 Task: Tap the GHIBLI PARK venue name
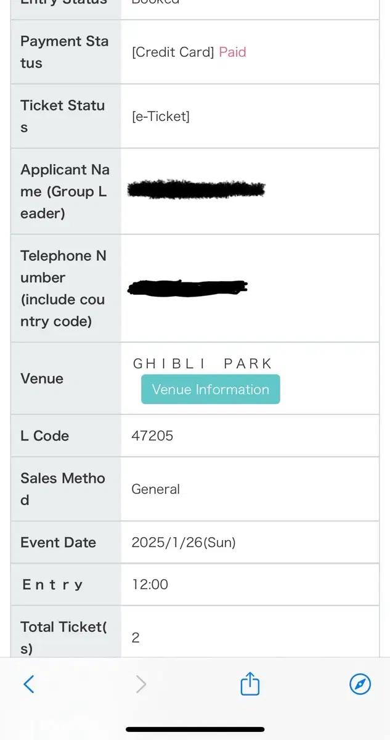click(203, 364)
